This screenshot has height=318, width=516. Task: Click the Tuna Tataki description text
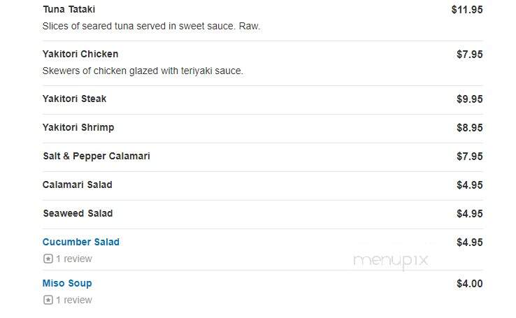tap(152, 26)
